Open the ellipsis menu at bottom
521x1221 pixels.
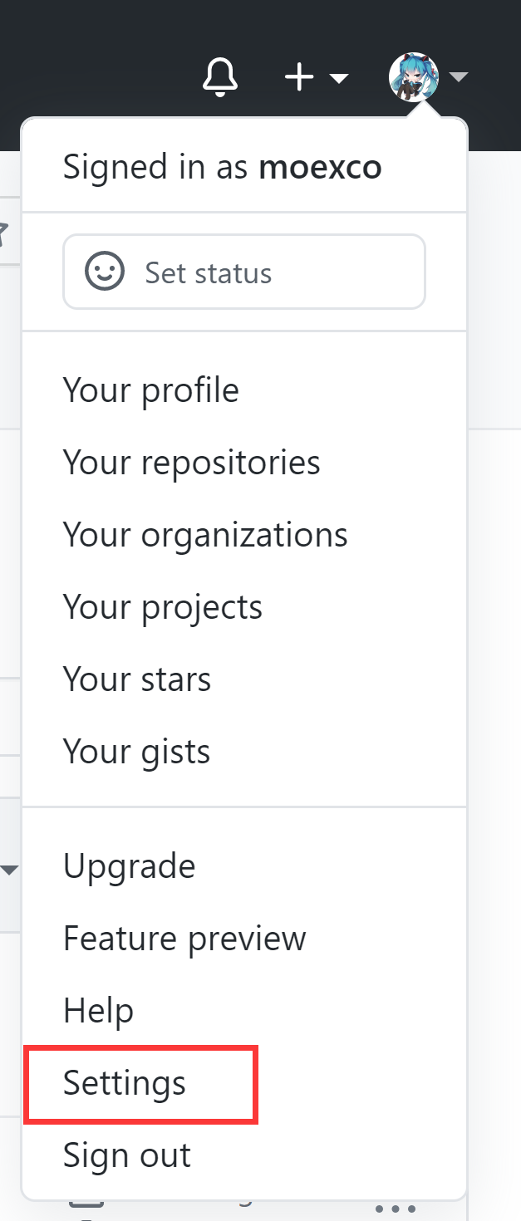click(395, 1209)
